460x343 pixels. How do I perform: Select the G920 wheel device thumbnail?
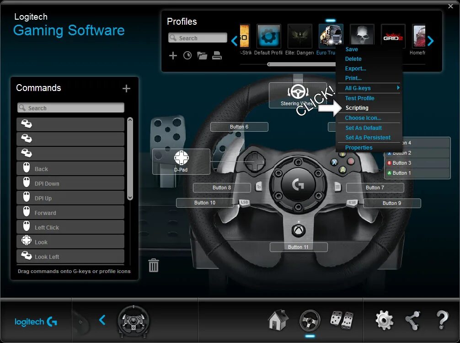tap(134, 321)
